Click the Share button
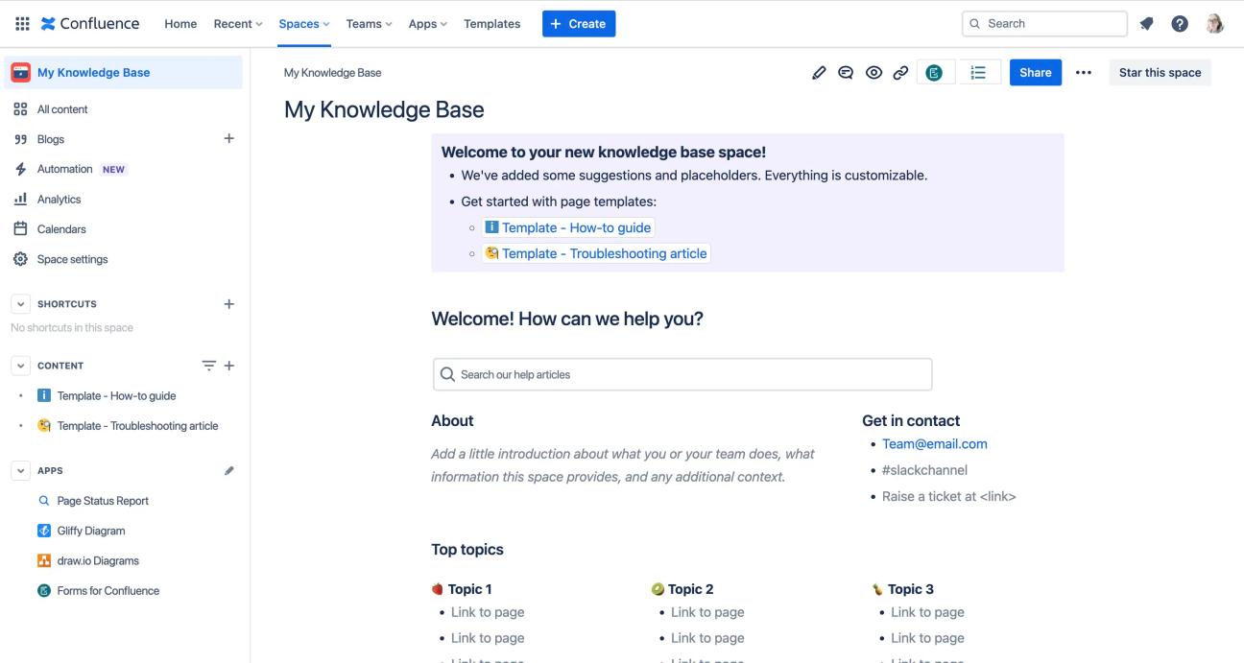Screen dimensions: 1244x663 point(1036,71)
